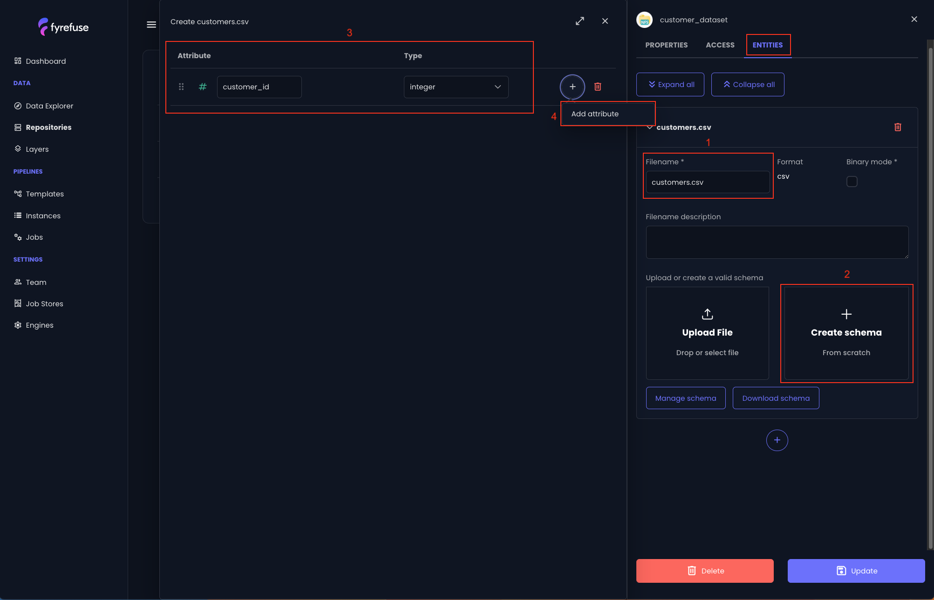Click the Jobs gears icon
This screenshot has width=934, height=600.
point(18,237)
